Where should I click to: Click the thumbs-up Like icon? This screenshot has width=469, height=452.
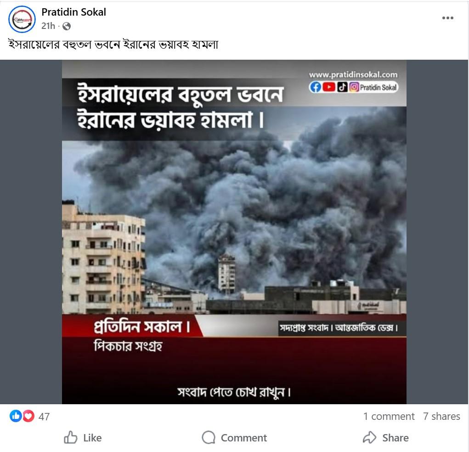(71, 437)
